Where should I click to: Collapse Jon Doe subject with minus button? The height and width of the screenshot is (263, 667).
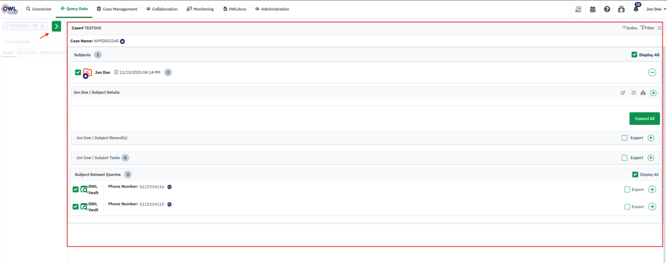click(652, 73)
